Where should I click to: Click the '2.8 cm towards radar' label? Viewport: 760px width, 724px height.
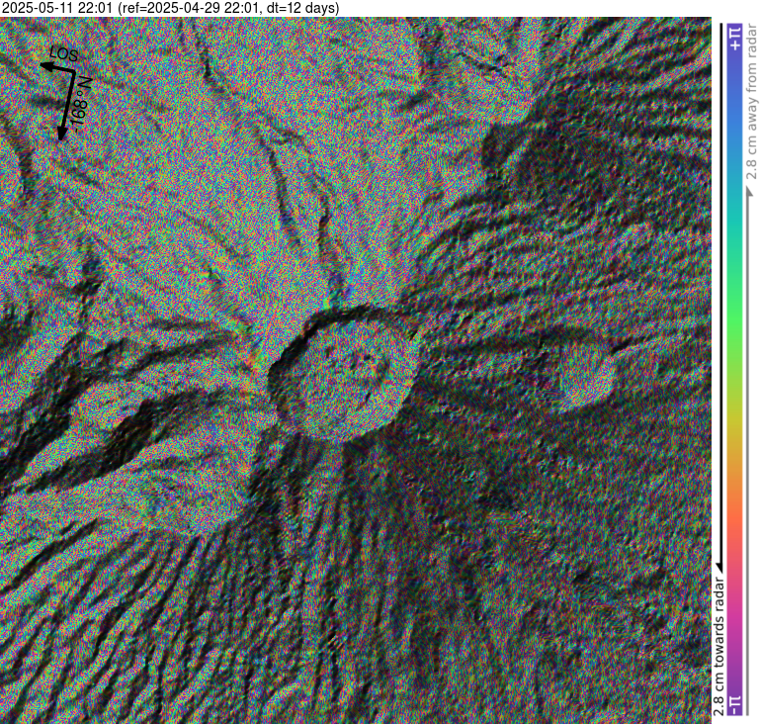(x=719, y=646)
